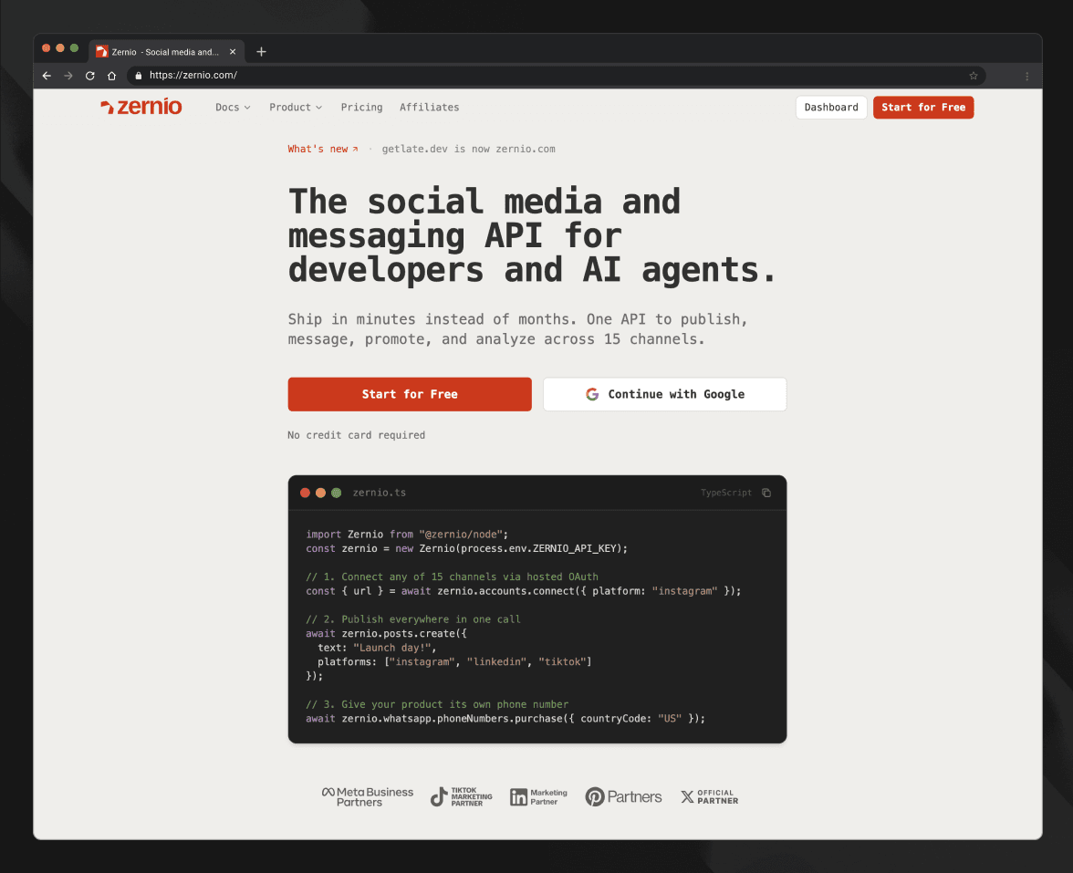Click the green dot in the code window
This screenshot has width=1073, height=873.
click(x=336, y=493)
